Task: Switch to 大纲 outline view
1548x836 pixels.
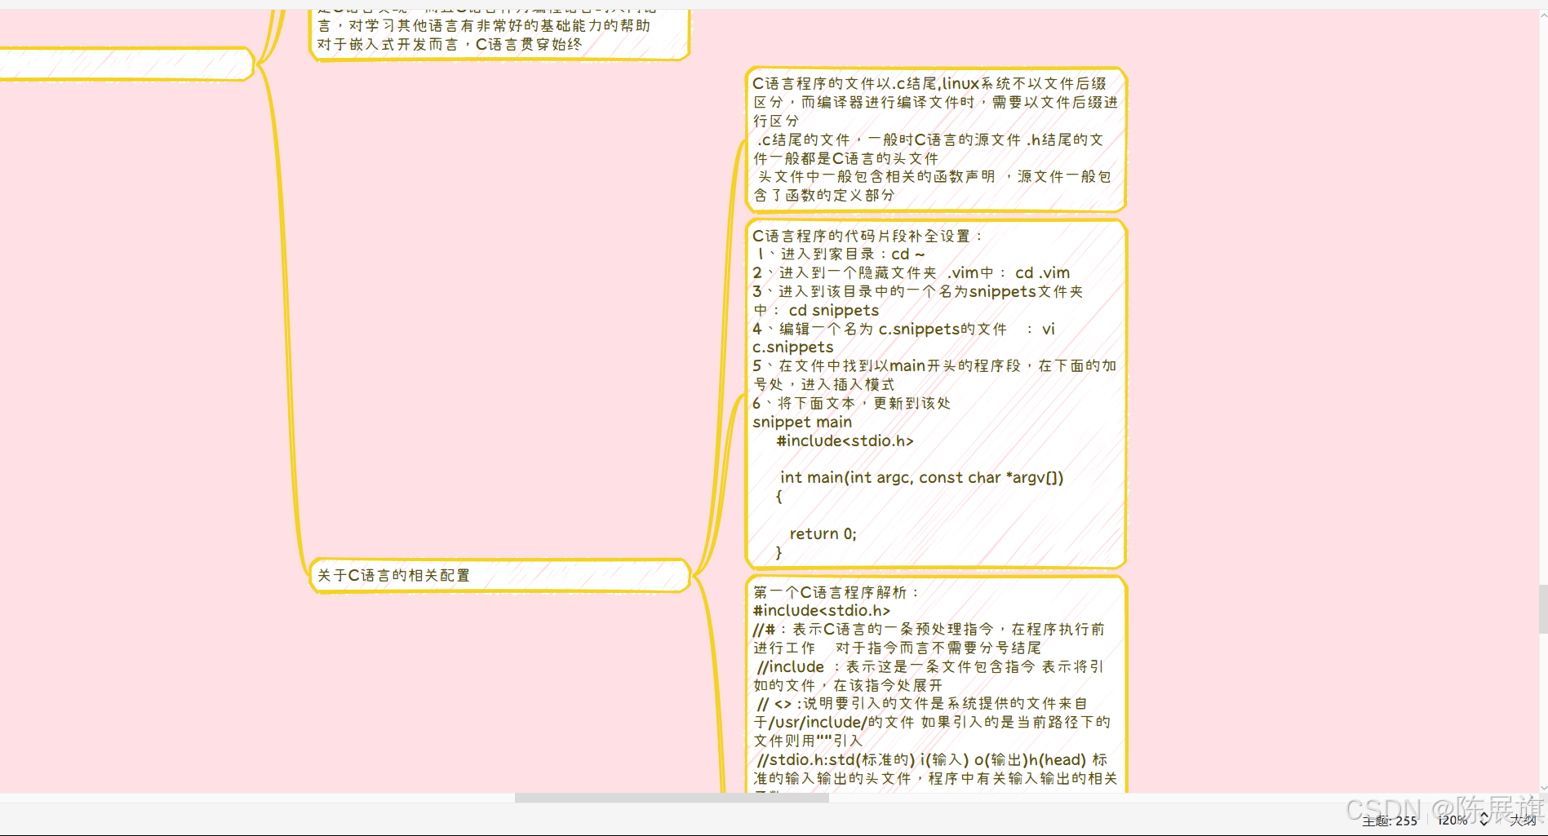Action: (x=1523, y=820)
